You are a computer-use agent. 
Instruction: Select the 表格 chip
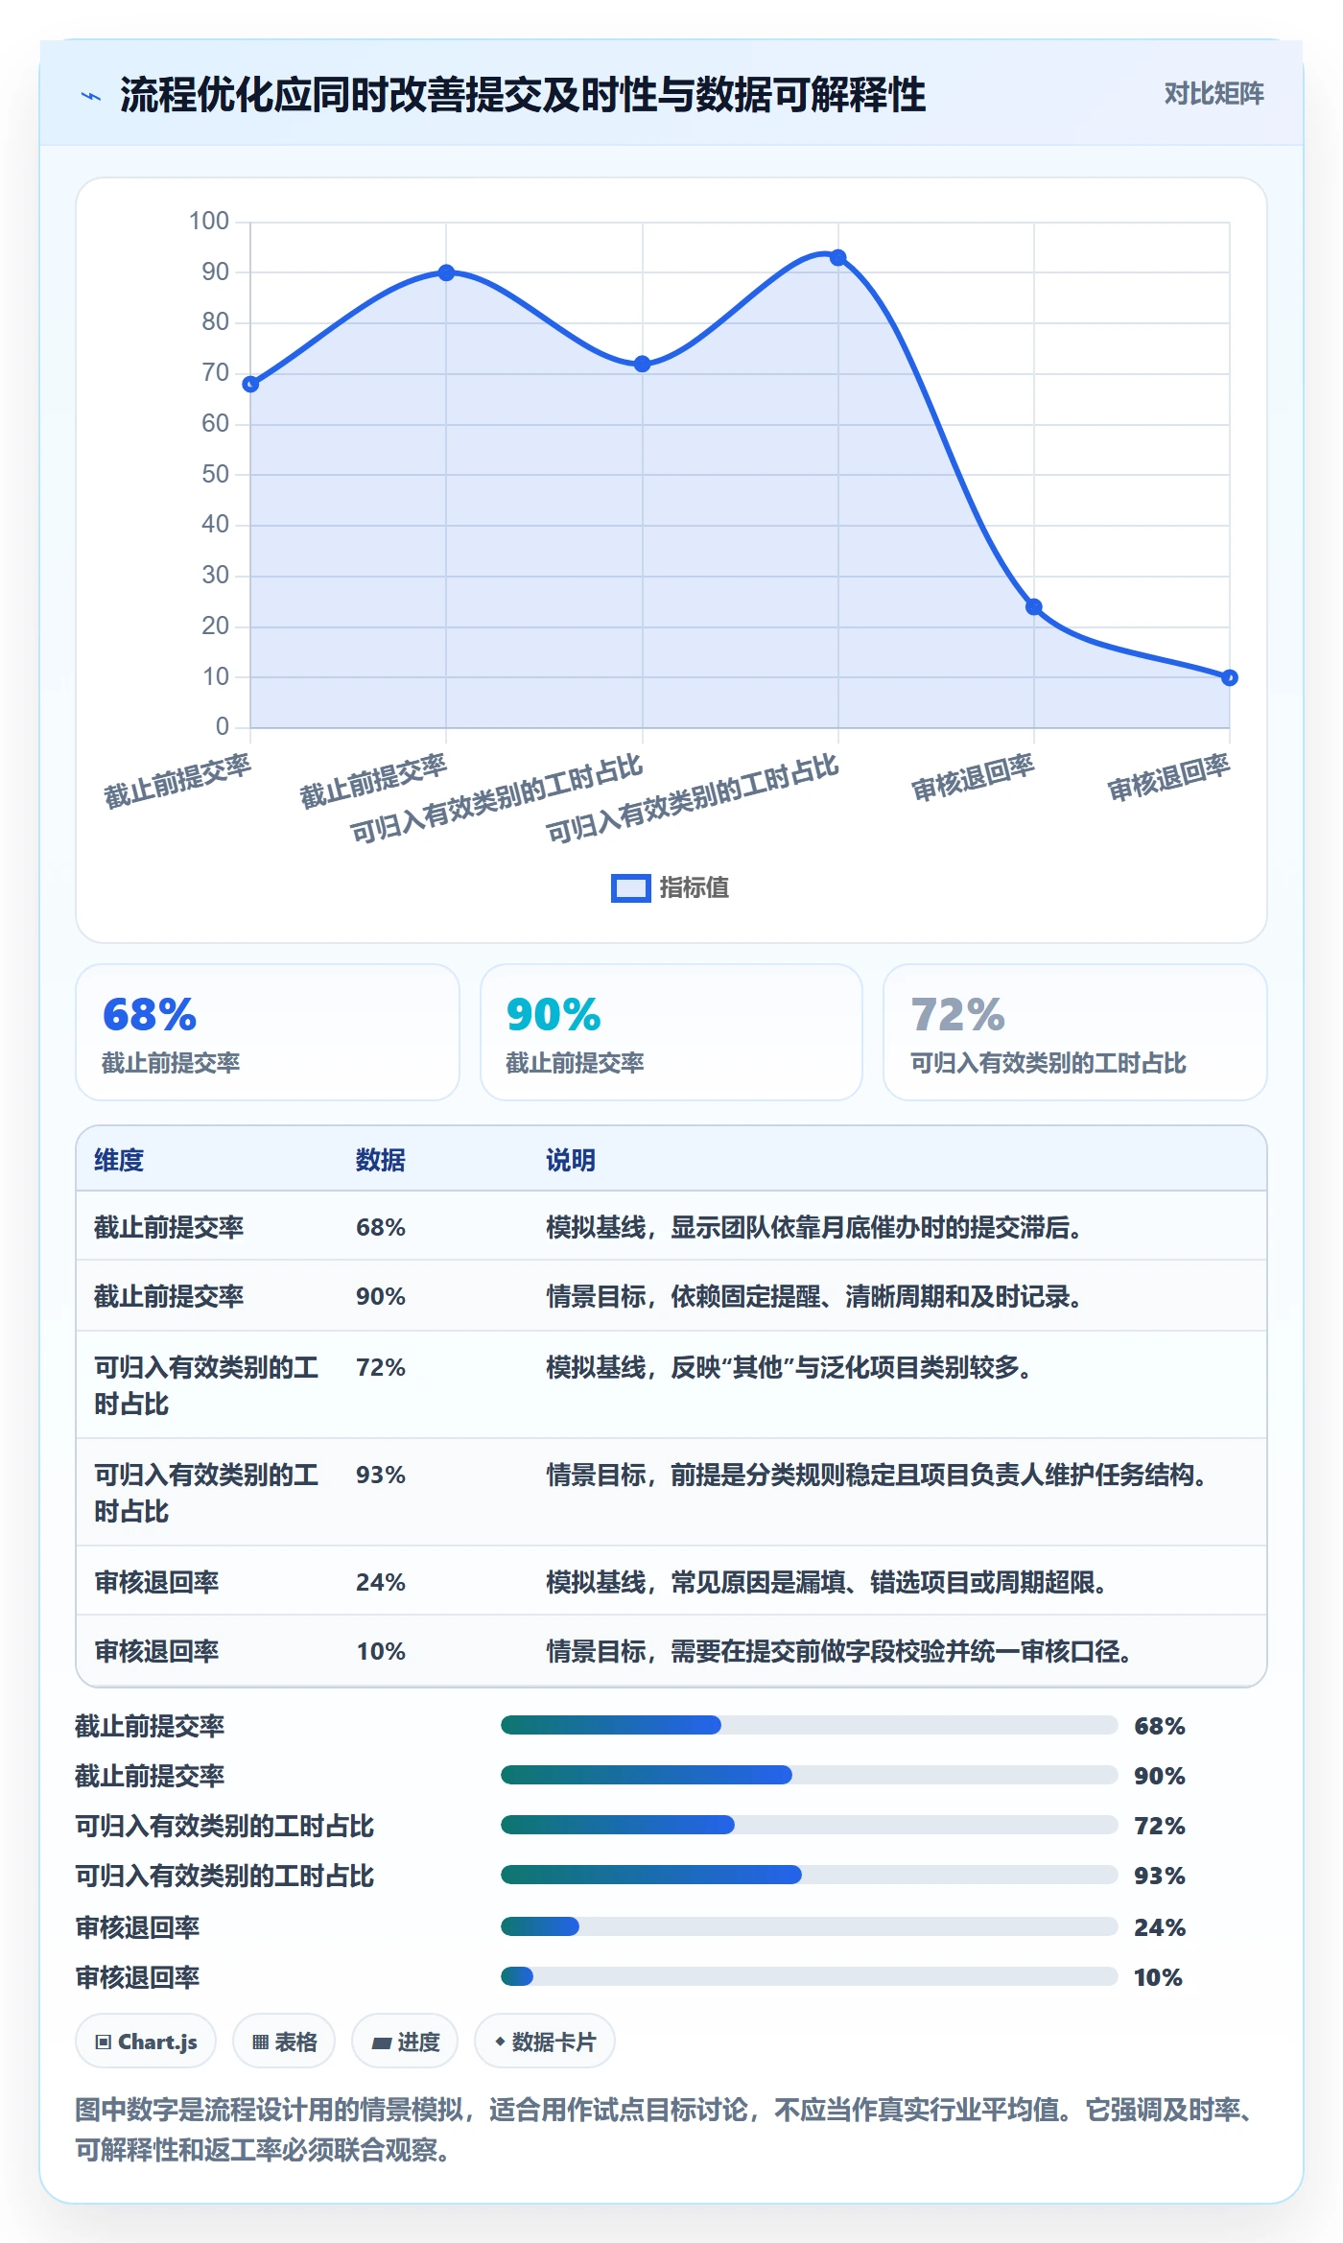pos(284,2042)
